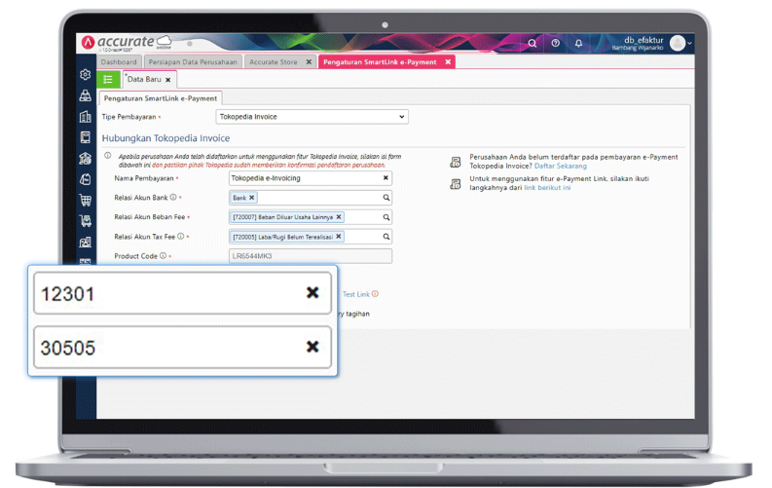Open the sales tag icon in sidebar
772x488 pixels.
pyautogui.click(x=85, y=179)
